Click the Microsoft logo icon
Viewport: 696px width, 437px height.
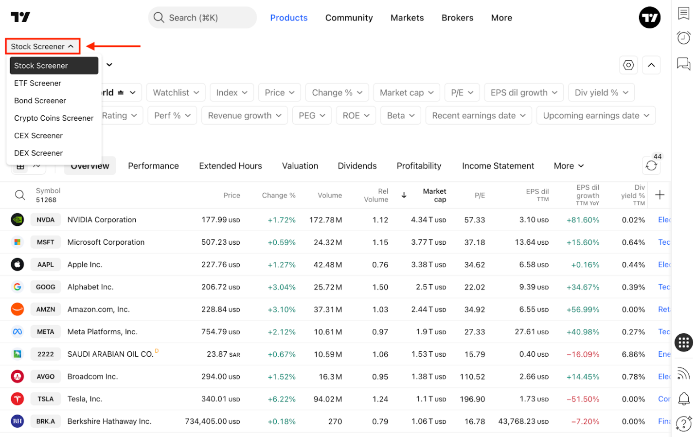pyautogui.click(x=18, y=242)
